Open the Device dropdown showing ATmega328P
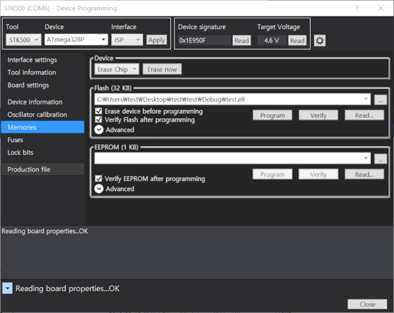The height and width of the screenshot is (313, 394). click(76, 39)
